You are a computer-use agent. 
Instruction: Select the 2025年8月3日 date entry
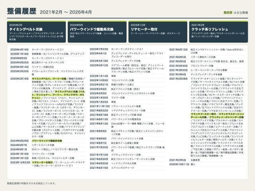click(19, 58)
